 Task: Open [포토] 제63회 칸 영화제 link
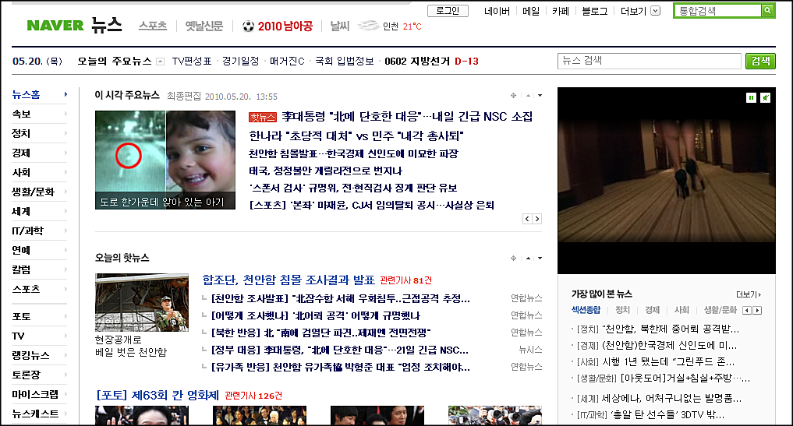pyautogui.click(x=158, y=395)
